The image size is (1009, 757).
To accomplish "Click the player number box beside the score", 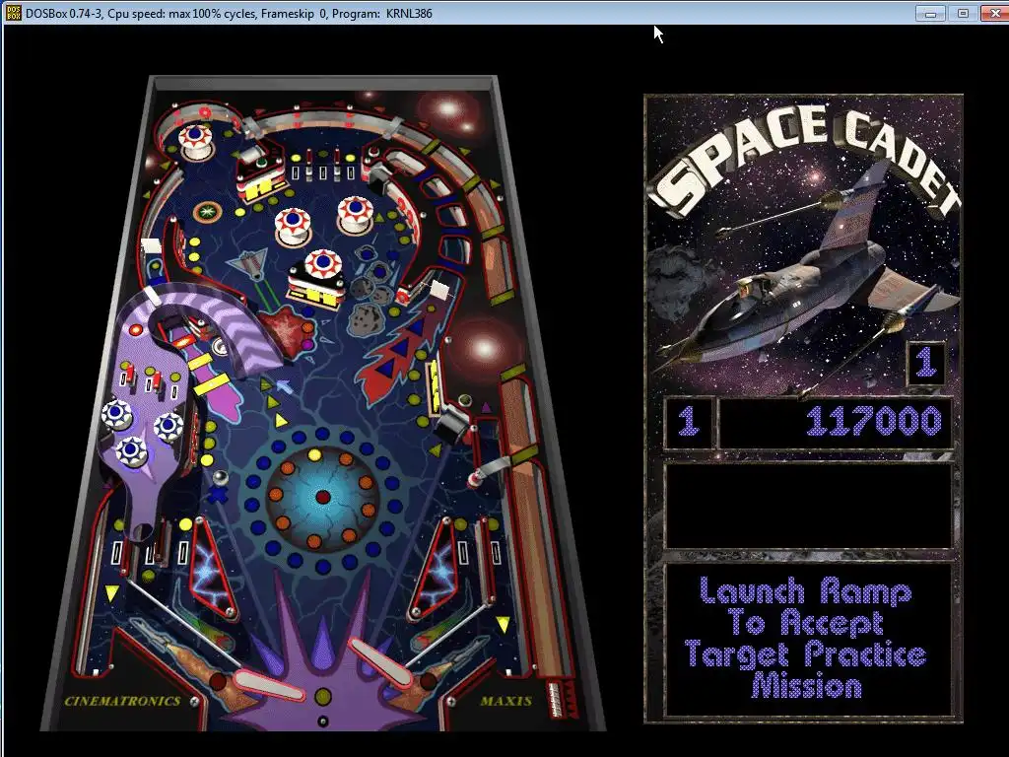I will [x=689, y=422].
